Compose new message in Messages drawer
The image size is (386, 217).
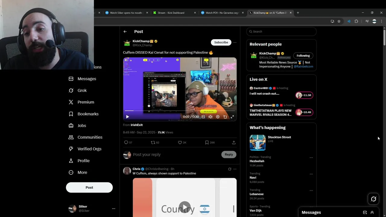pyautogui.click(x=365, y=212)
